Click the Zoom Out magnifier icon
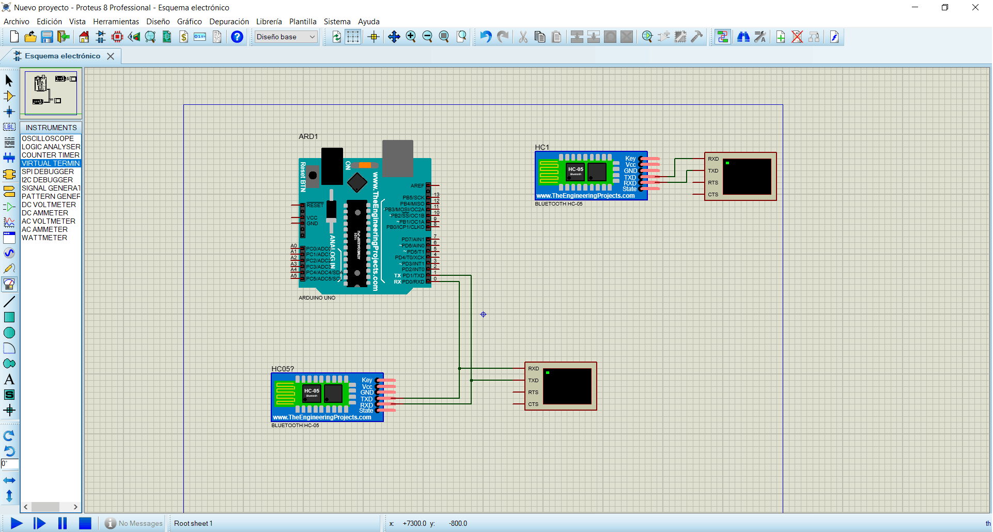 (427, 37)
